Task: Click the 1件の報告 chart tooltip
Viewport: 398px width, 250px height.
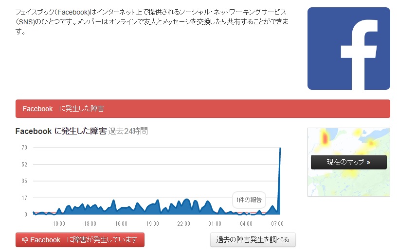Action: coord(249,200)
